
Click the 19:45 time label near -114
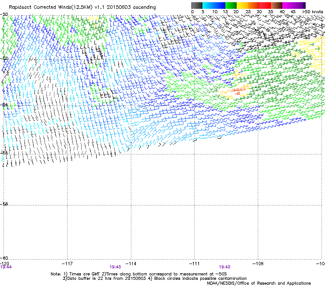115,267
